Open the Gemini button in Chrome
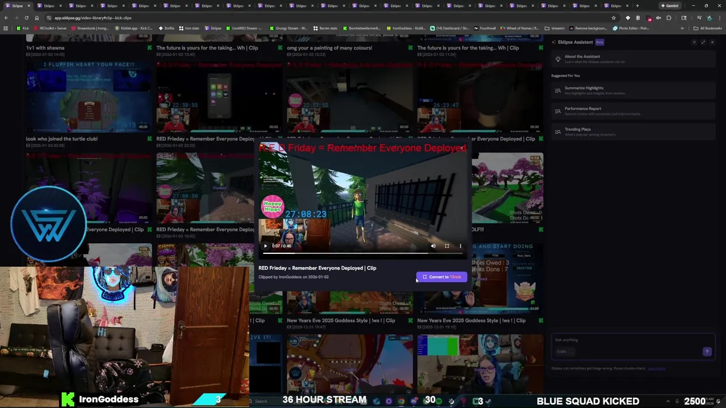 pos(669,6)
